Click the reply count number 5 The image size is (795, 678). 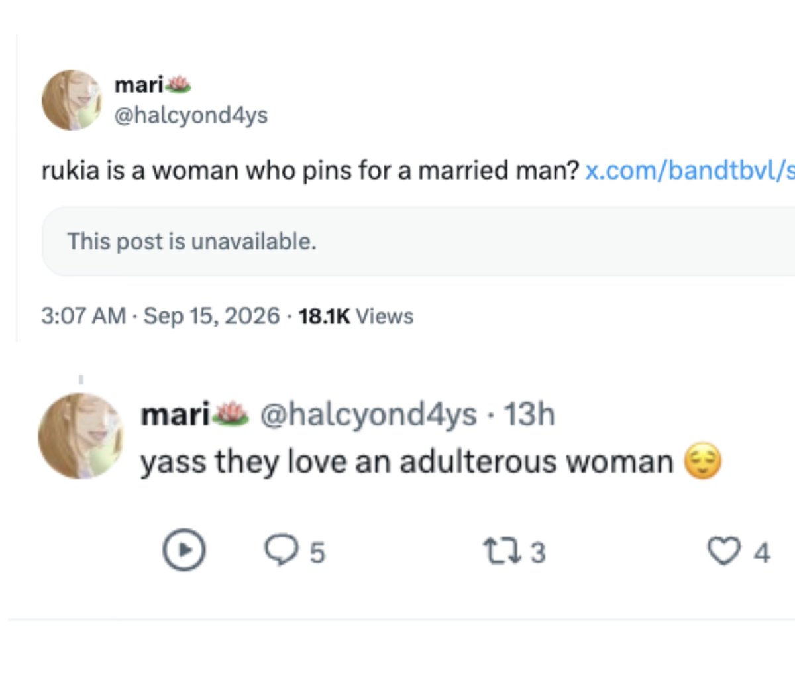[317, 553]
